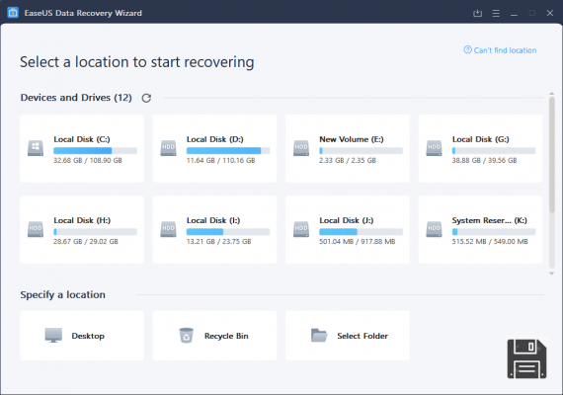Open the hamburger menu in title bar
The width and height of the screenshot is (563, 395).
496,13
